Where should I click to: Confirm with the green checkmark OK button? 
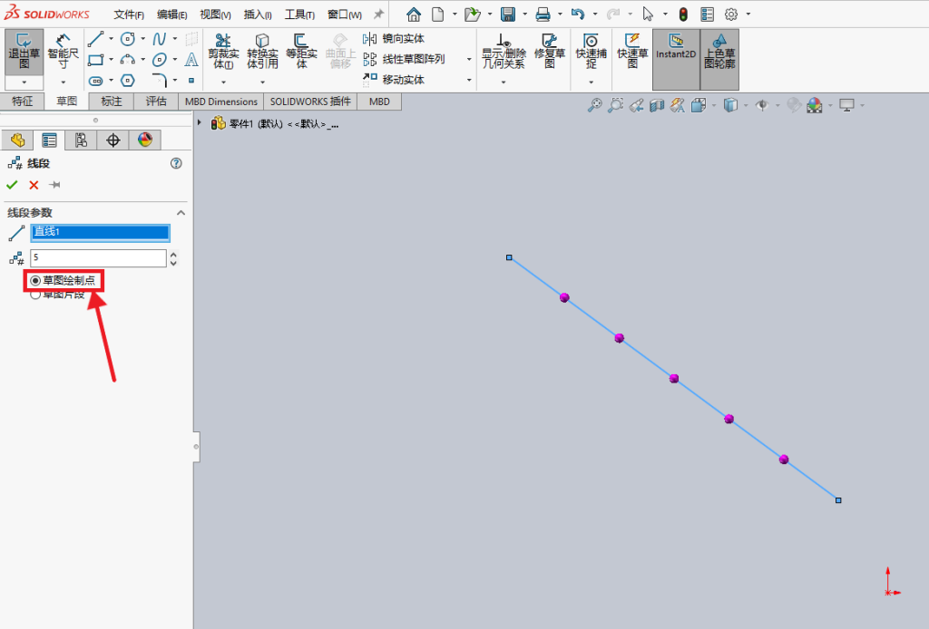click(12, 185)
